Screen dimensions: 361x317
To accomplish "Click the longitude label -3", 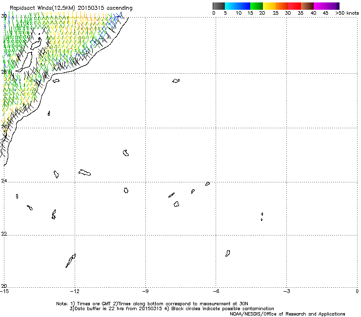I will point(286,292).
